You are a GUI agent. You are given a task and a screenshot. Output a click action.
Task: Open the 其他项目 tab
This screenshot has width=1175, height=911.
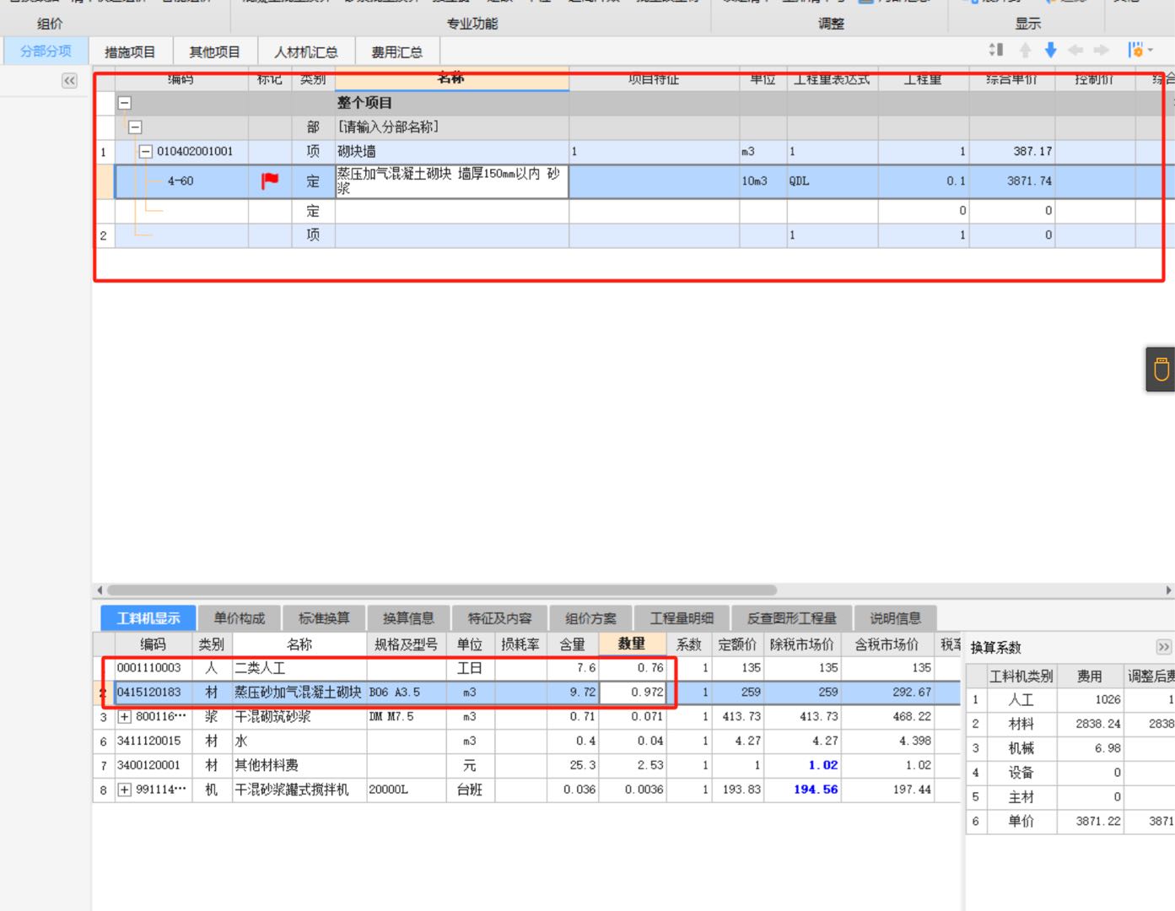214,51
